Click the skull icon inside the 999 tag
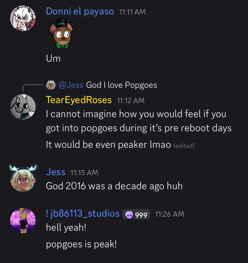This screenshot has width=248, height=263. point(129,215)
